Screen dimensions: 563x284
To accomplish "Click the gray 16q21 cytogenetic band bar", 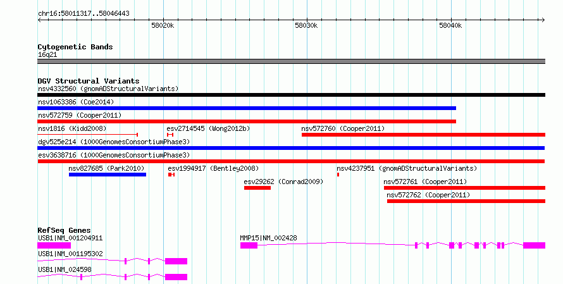I will (x=291, y=61).
